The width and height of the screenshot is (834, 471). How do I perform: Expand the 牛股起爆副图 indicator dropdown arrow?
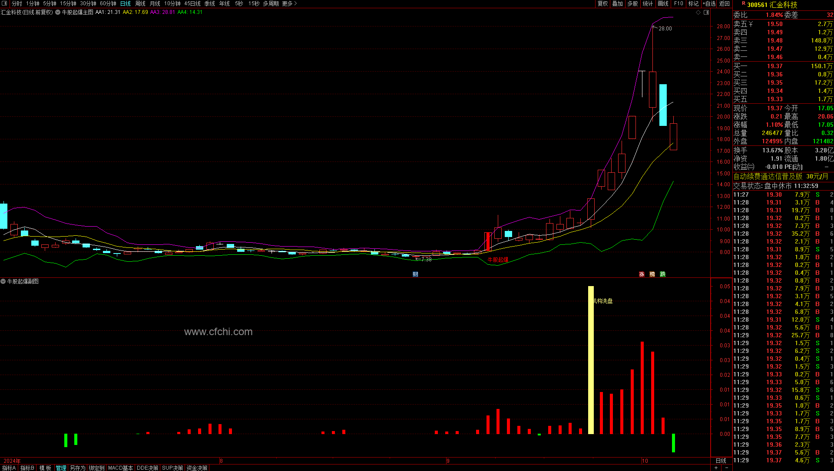pyautogui.click(x=3, y=282)
